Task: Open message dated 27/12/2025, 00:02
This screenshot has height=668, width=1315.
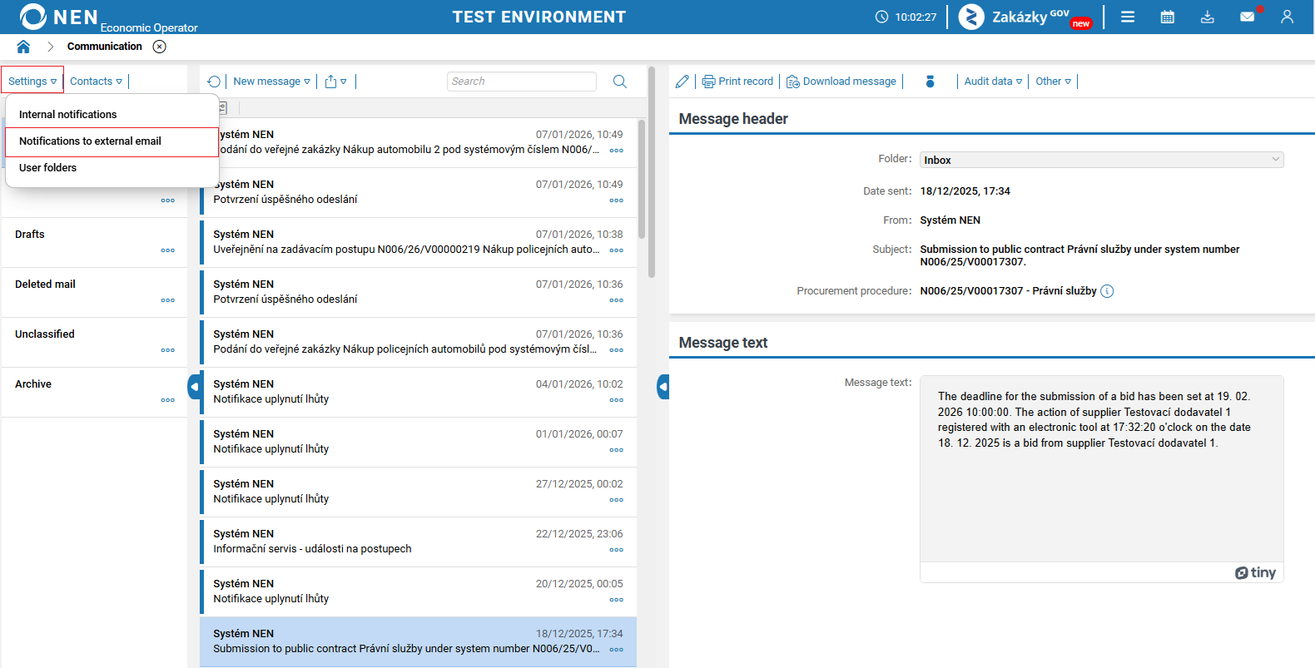Action: pos(418,492)
